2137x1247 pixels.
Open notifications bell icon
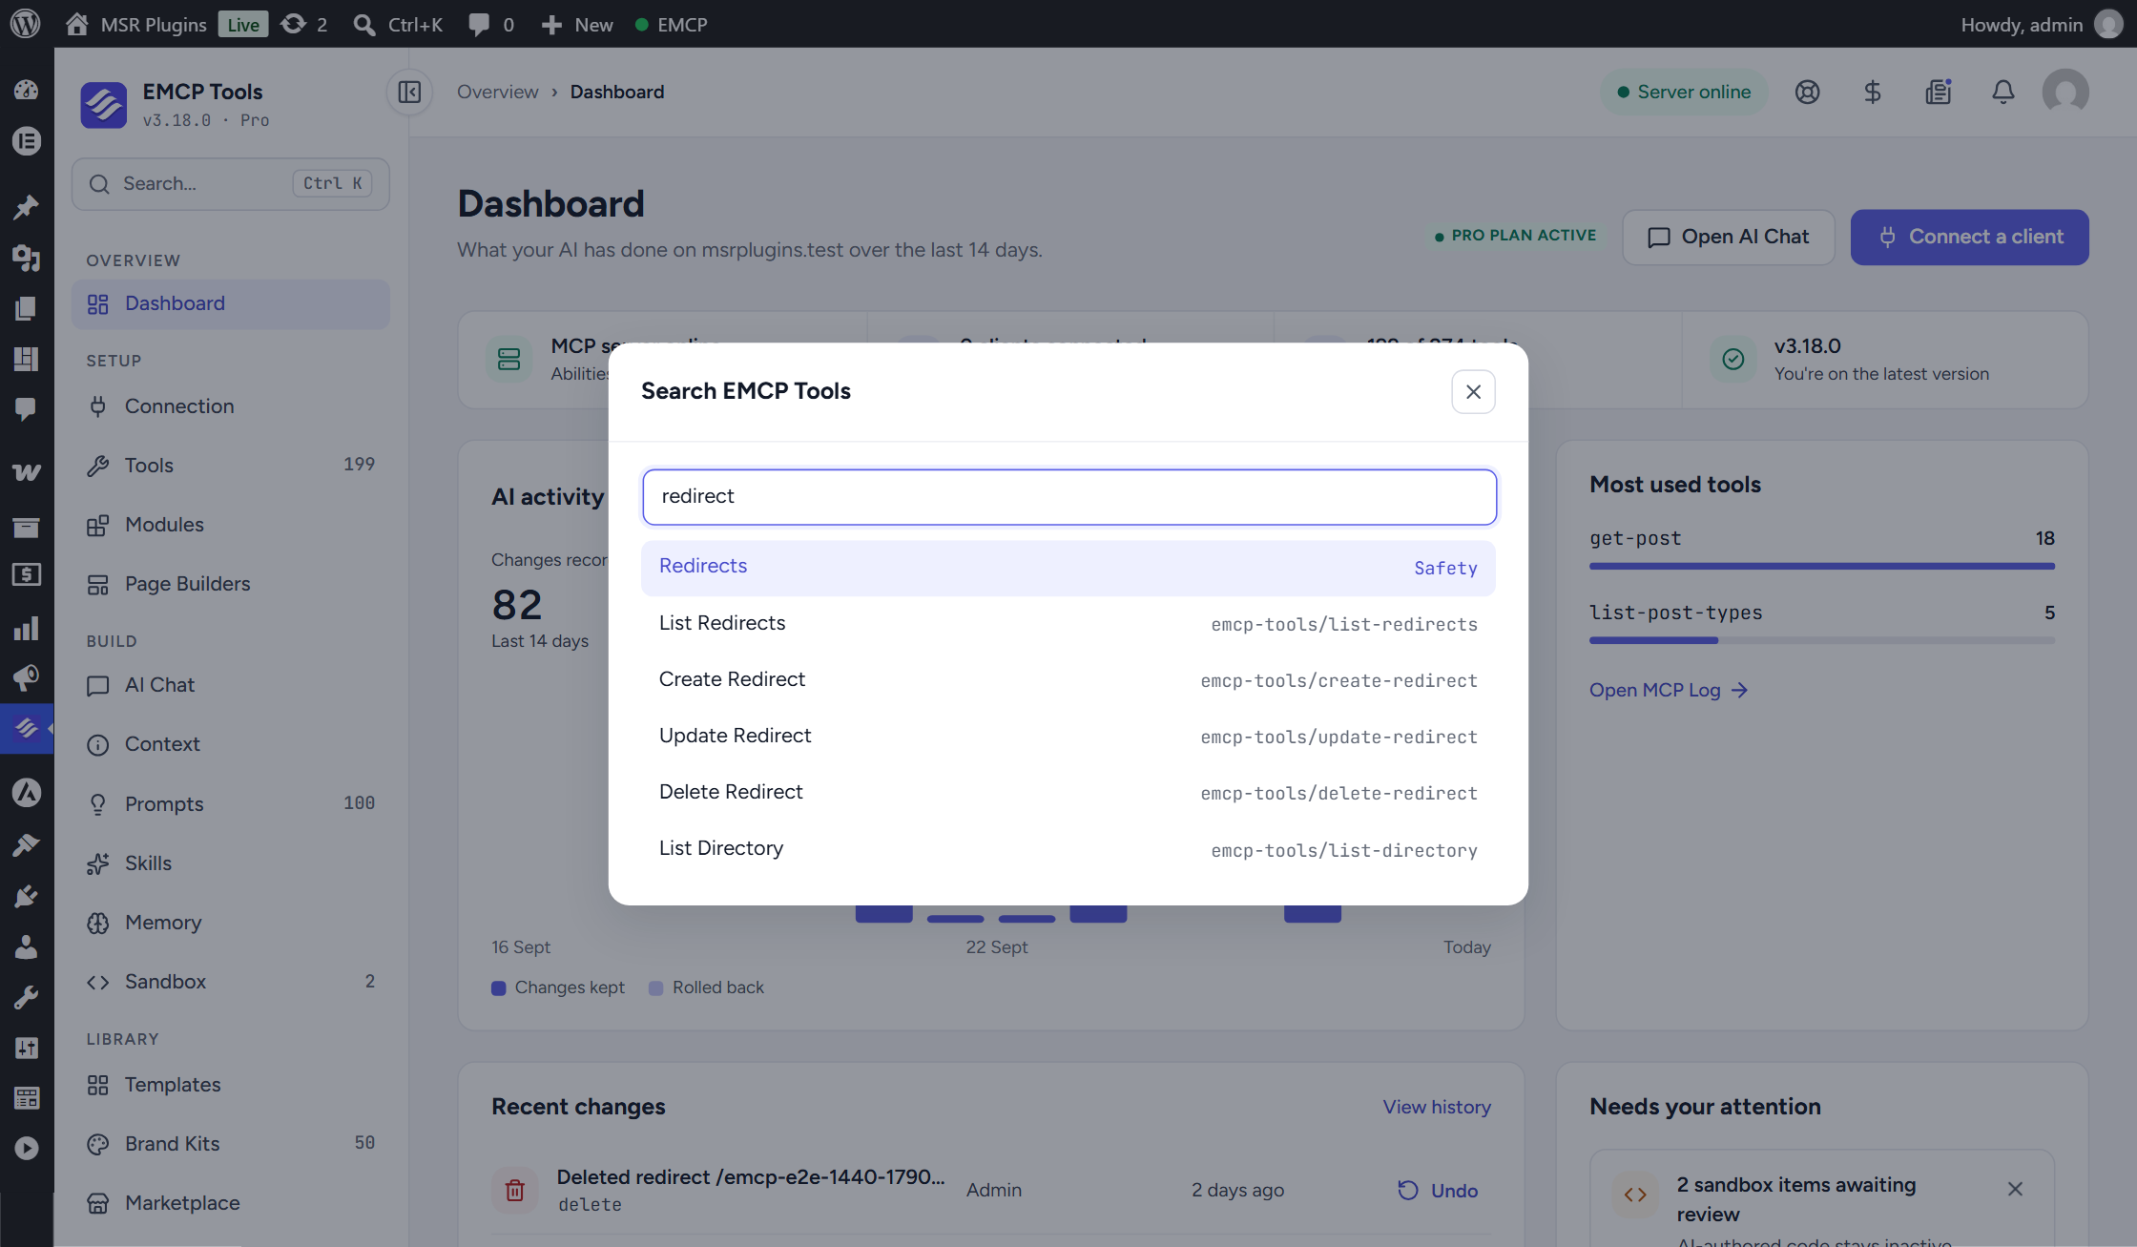click(2002, 93)
